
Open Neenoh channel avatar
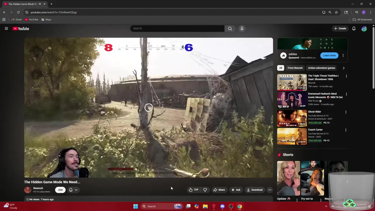(28, 190)
